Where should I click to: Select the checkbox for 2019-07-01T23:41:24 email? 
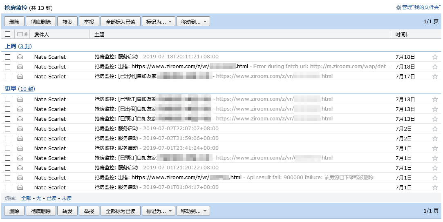click(8, 149)
